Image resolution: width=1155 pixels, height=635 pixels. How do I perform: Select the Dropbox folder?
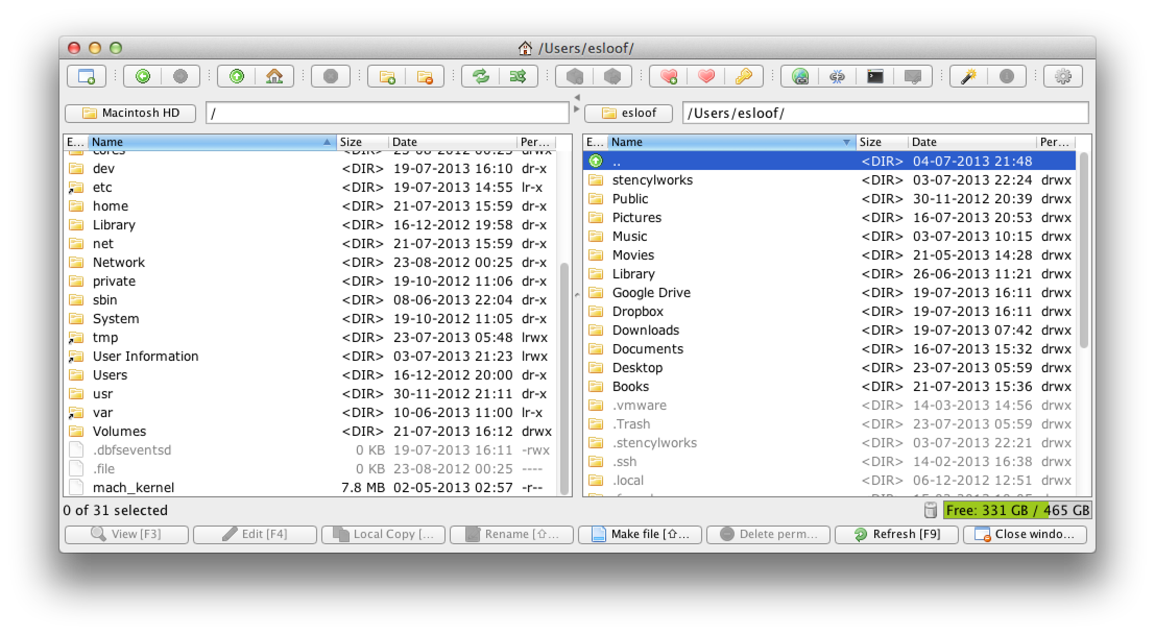tap(829, 311)
